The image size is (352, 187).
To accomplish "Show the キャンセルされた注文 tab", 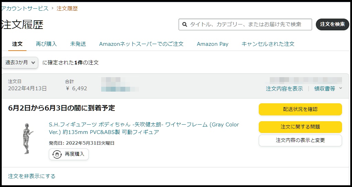I will (x=268, y=44).
